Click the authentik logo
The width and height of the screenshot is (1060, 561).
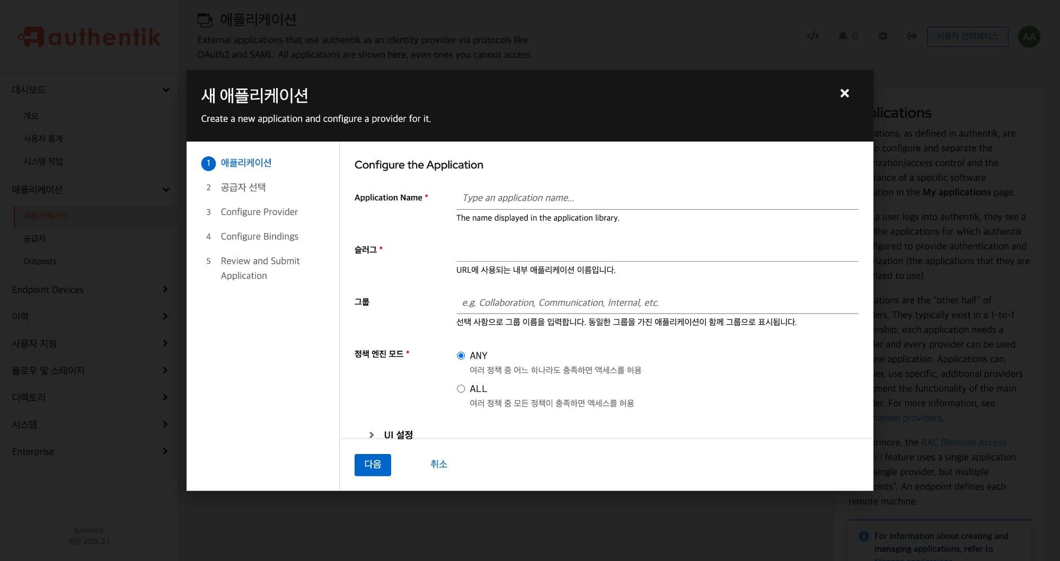tap(89, 37)
